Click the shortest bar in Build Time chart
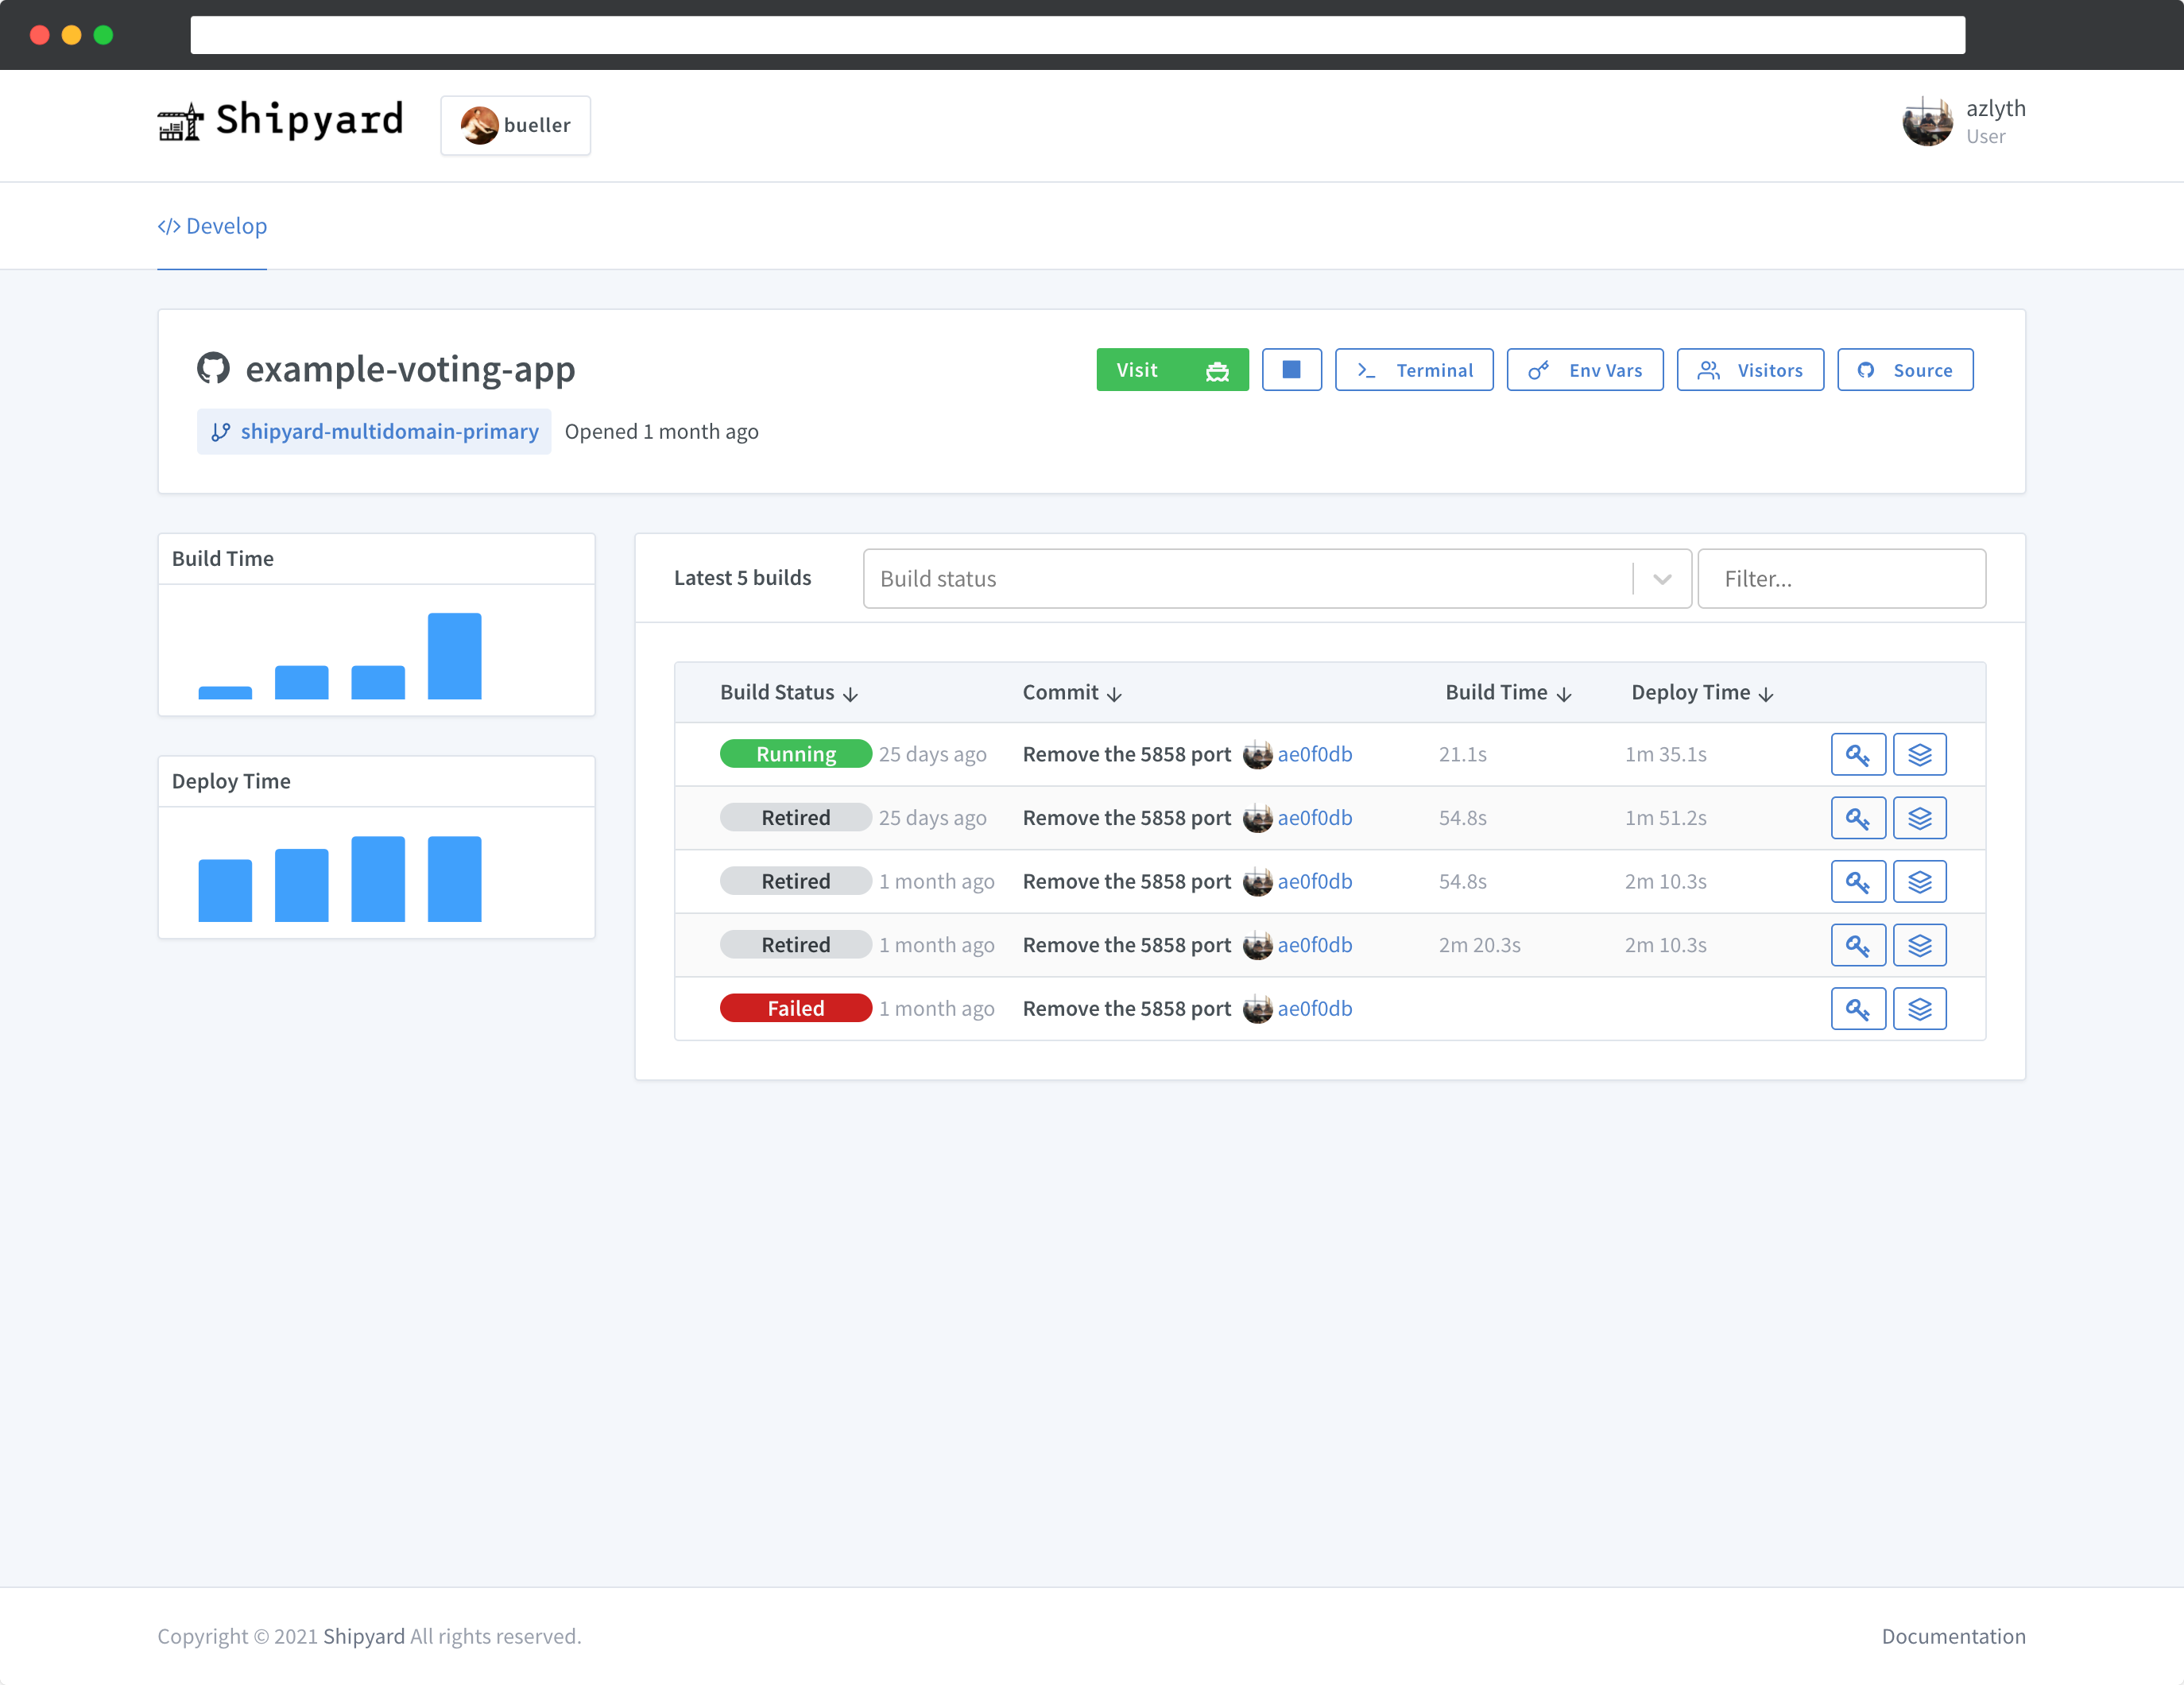The width and height of the screenshot is (2184, 1685). pyautogui.click(x=225, y=693)
